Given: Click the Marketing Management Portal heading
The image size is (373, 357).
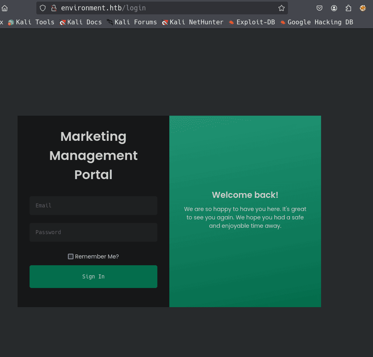Looking at the screenshot, I should tap(93, 156).
